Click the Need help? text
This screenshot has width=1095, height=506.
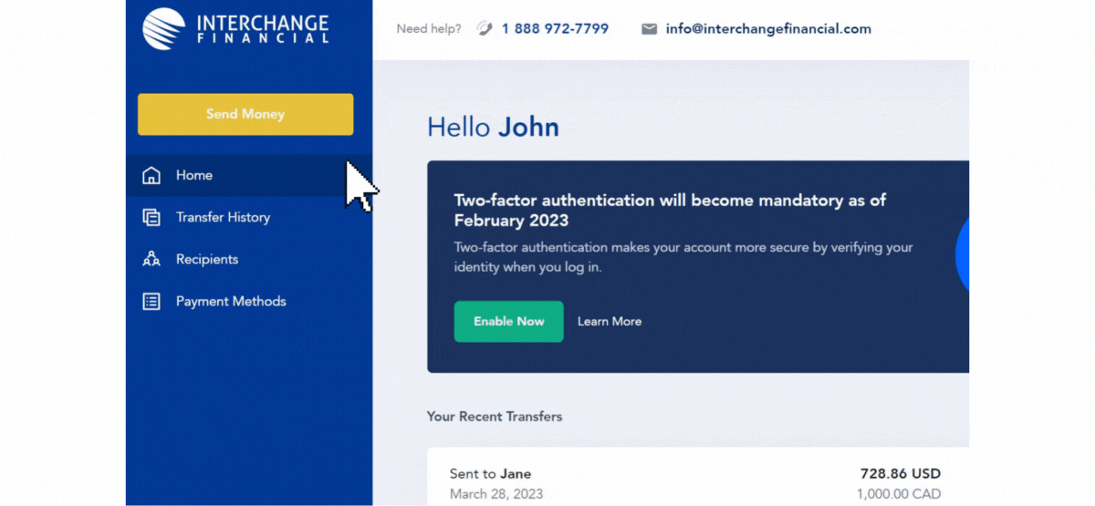429,29
